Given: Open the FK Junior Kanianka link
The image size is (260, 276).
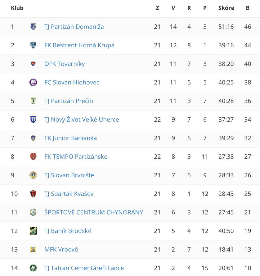Looking at the screenshot, I should (71, 138).
